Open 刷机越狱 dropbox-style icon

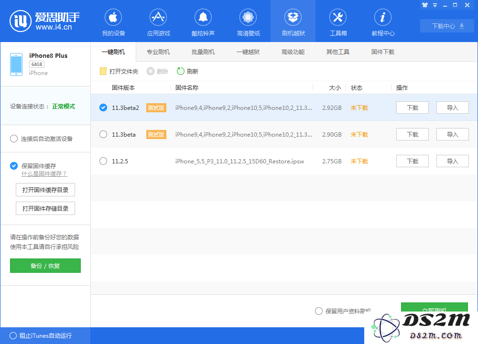(x=293, y=17)
